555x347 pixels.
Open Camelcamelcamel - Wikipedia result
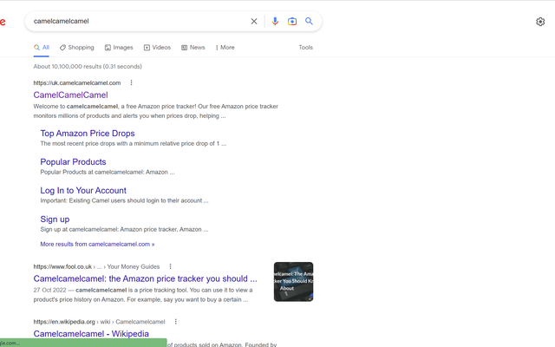pyautogui.click(x=91, y=333)
